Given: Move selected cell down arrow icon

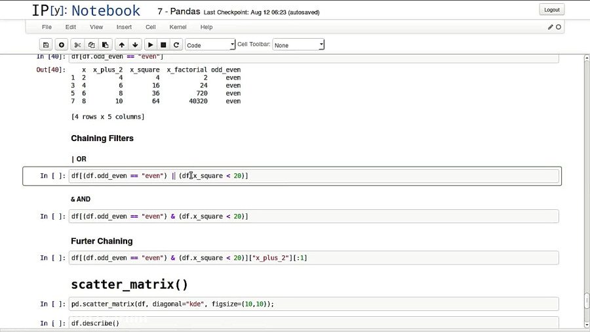Looking at the screenshot, I should click(135, 45).
